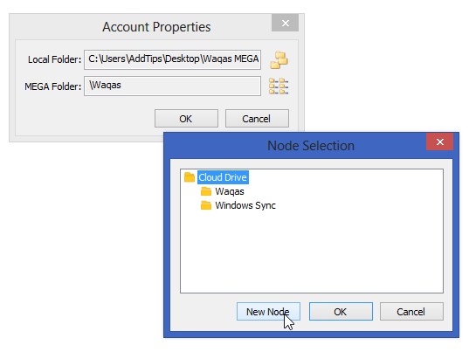
Task: Select the Cloud Drive tree label
Action: tap(223, 177)
